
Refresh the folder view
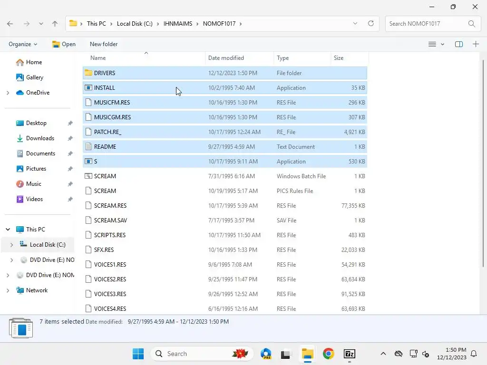click(x=371, y=24)
